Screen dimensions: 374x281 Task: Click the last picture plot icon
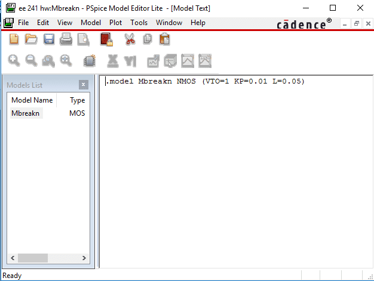pyautogui.click(x=205, y=61)
